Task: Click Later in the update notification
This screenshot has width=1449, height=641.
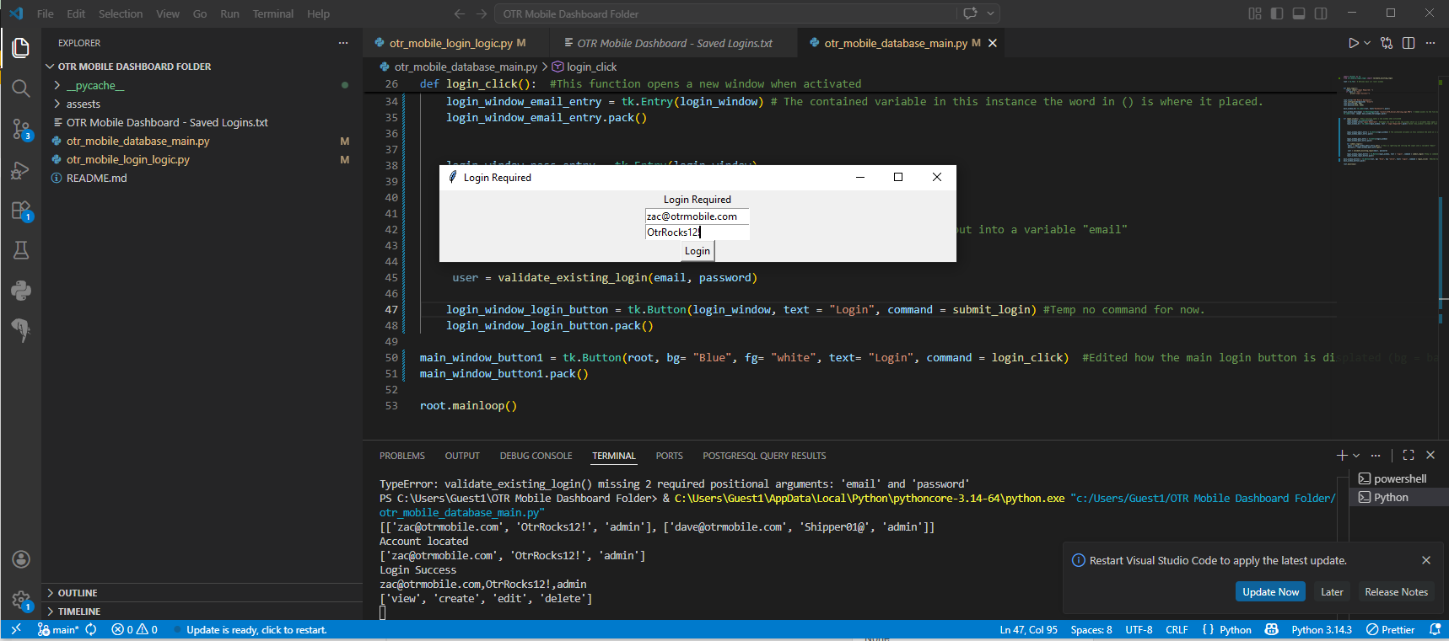Action: click(x=1332, y=592)
